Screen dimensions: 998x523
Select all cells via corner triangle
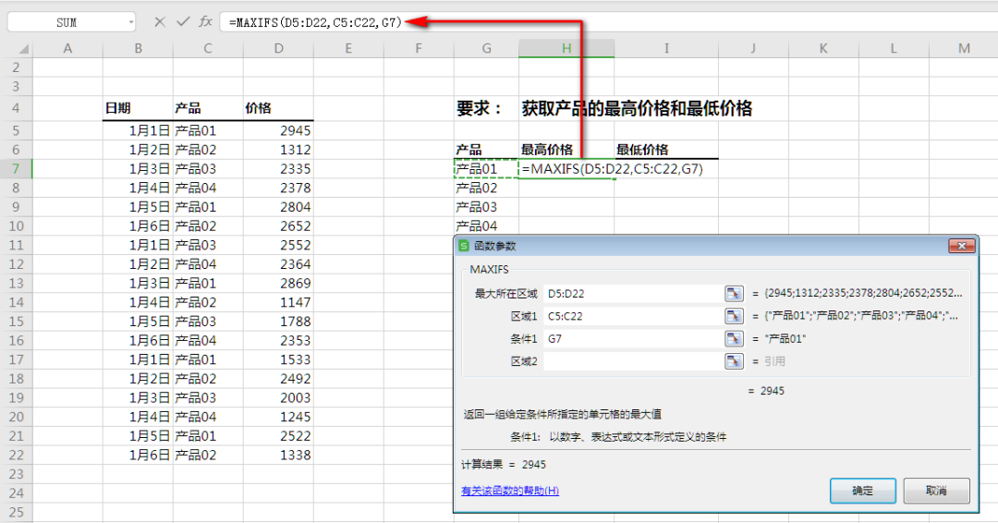pos(23,48)
